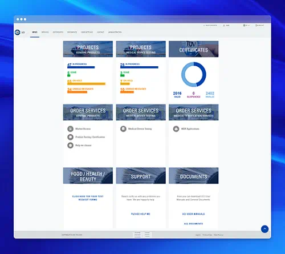Click the 2016 Valid certificates count

[177, 93]
